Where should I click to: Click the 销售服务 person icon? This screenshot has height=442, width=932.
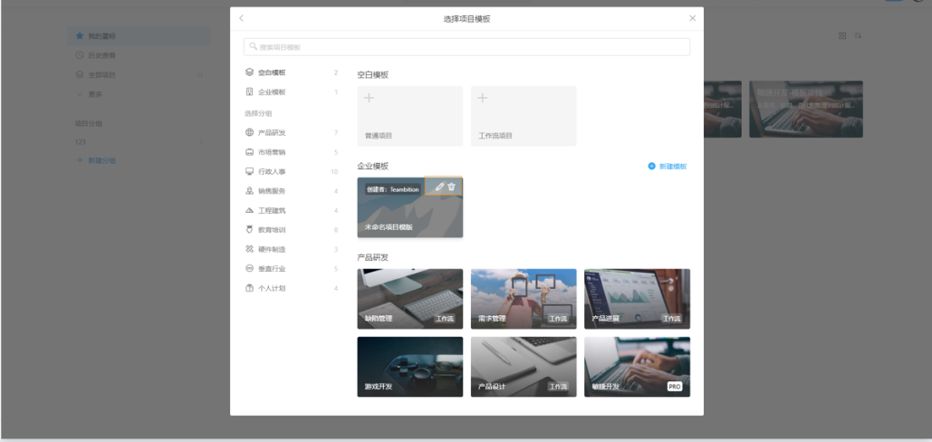tap(249, 191)
